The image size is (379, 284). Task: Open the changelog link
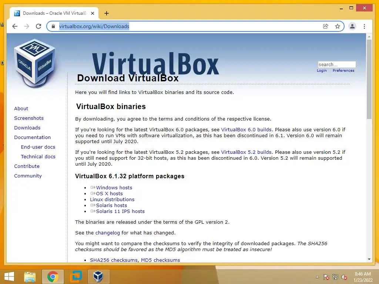click(108, 233)
